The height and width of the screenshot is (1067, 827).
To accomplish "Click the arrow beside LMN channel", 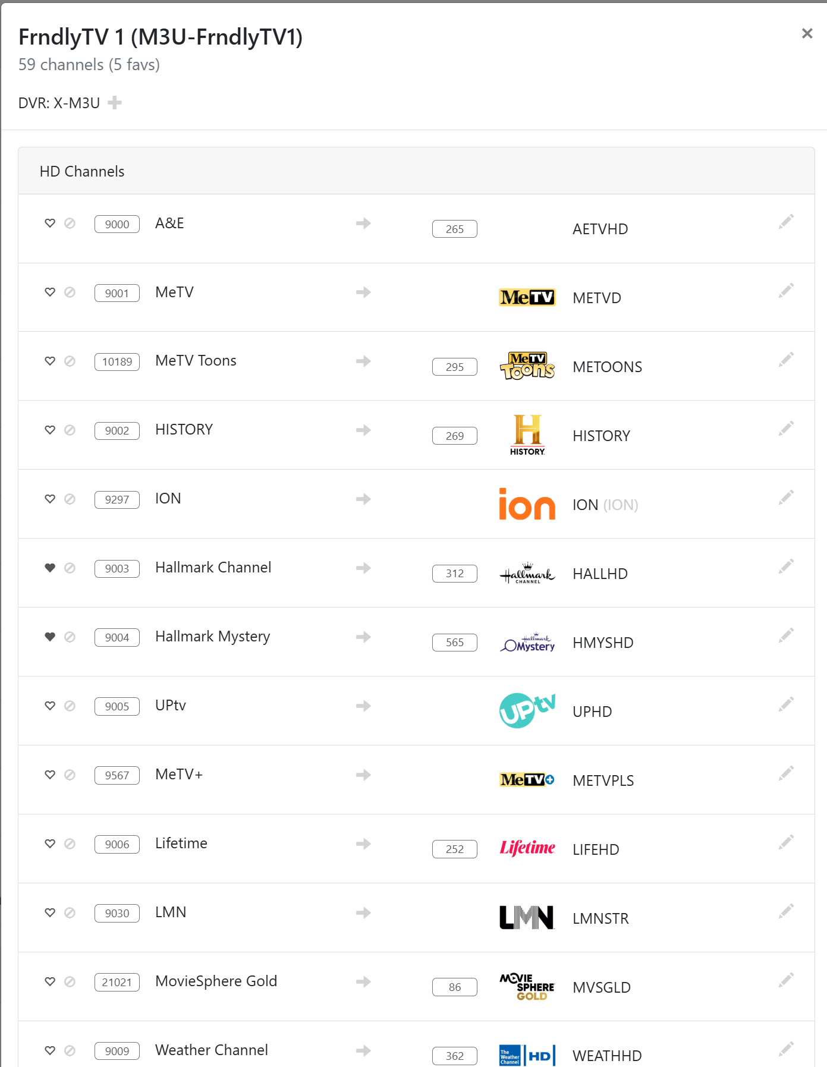I will [363, 912].
